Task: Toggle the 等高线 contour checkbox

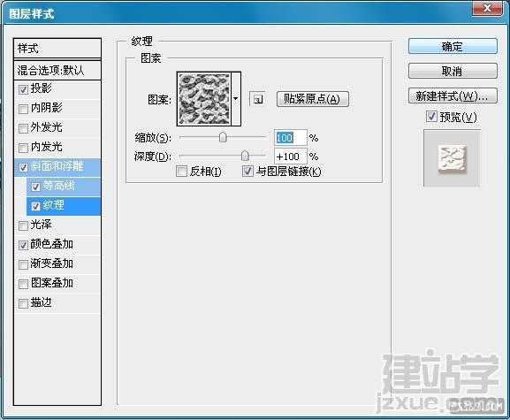Action: tap(35, 187)
